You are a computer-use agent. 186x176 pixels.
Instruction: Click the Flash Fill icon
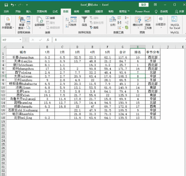tap(119, 18)
